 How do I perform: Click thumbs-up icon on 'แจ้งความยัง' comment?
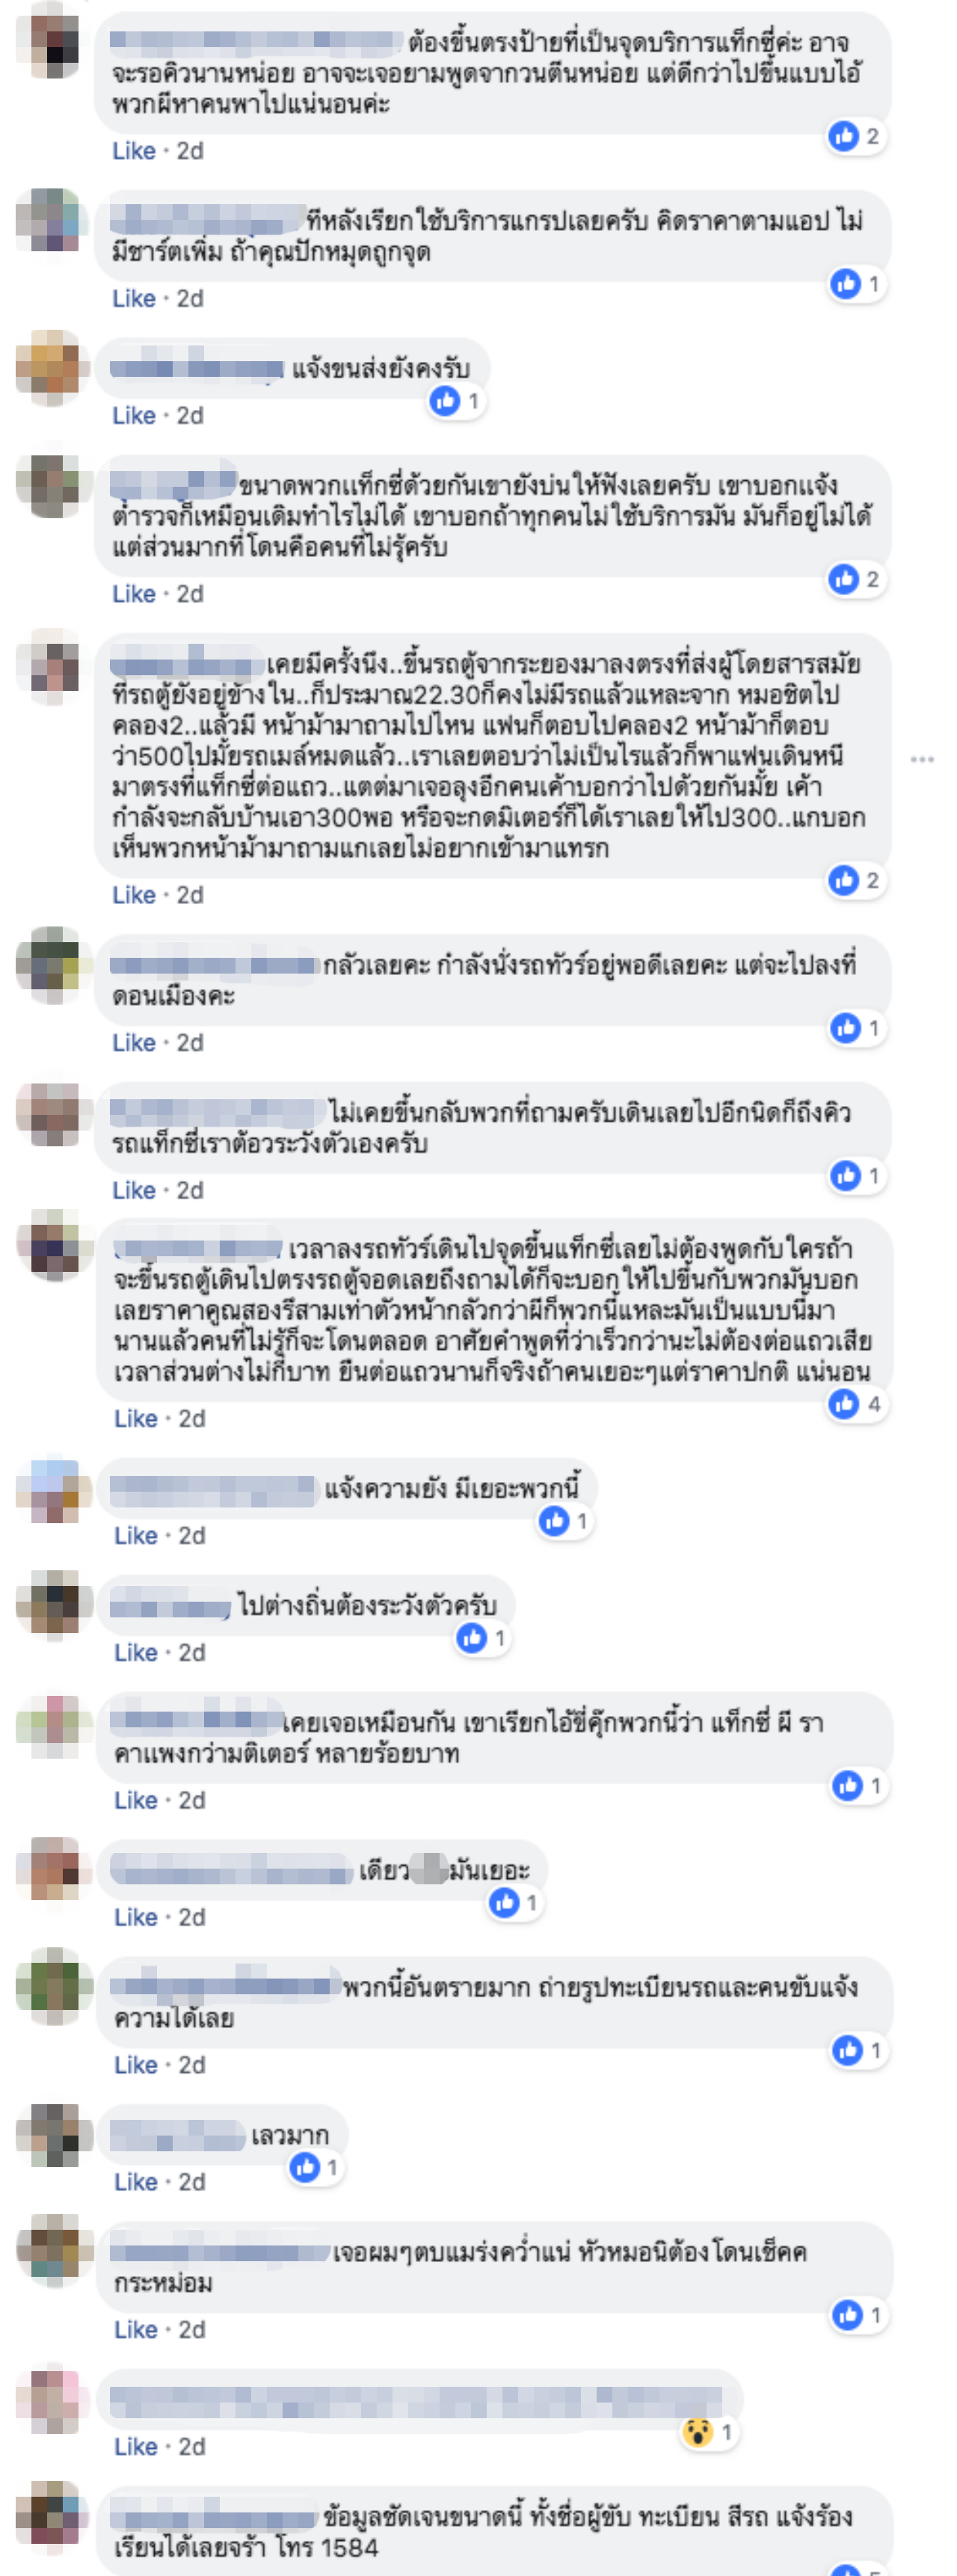pyautogui.click(x=553, y=1521)
